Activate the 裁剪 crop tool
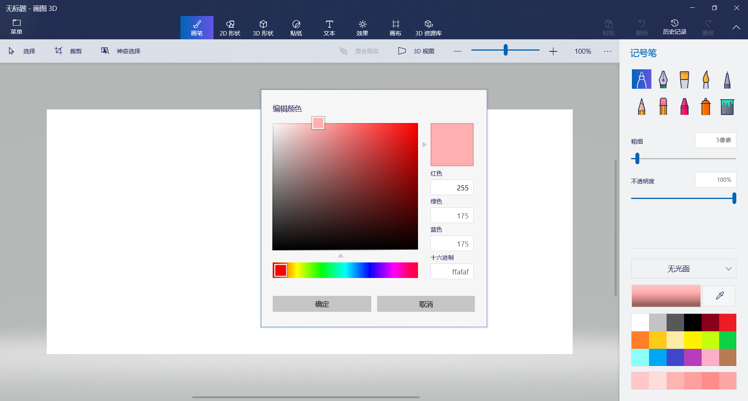The image size is (748, 401). coord(68,51)
